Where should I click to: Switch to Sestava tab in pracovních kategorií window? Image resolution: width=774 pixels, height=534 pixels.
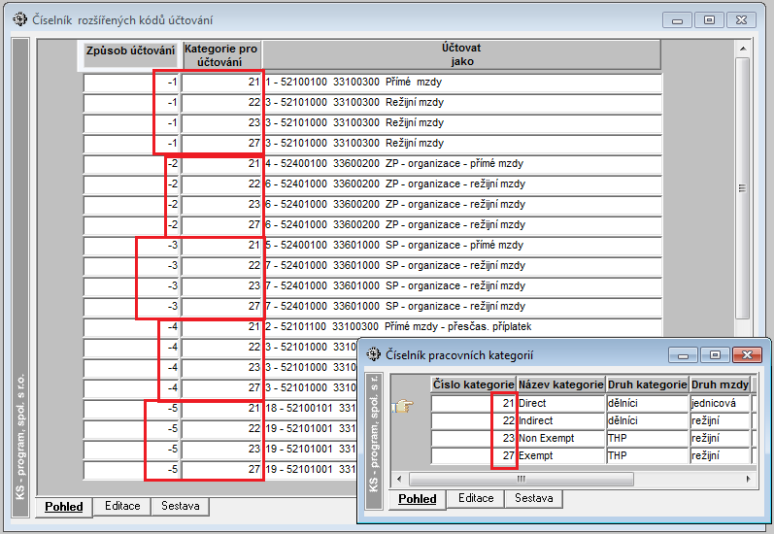533,498
